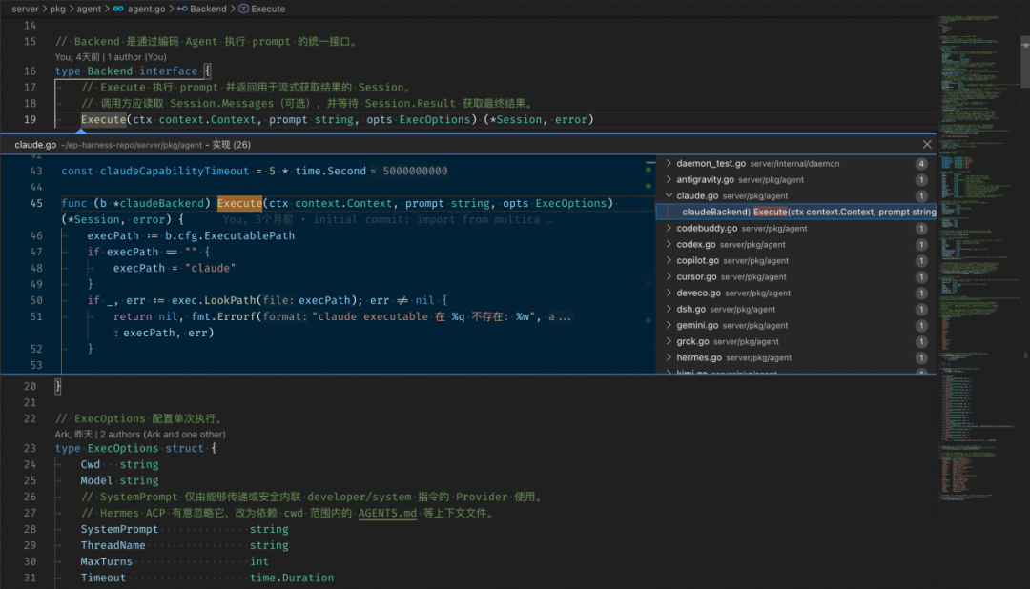Screen dimensions: 1030x589
Task: Follow the AGENTS.md link in the comment
Action: point(387,513)
